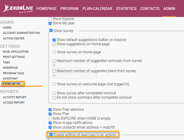
Task: Switch to the STATISTICS section
Action: click(126, 9)
